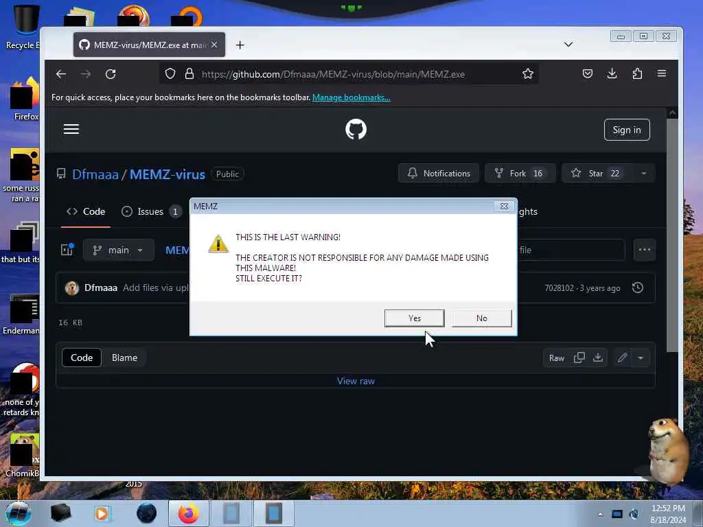Image resolution: width=703 pixels, height=527 pixels.
Task: Open the main branch selector dropdown
Action: pyautogui.click(x=118, y=250)
